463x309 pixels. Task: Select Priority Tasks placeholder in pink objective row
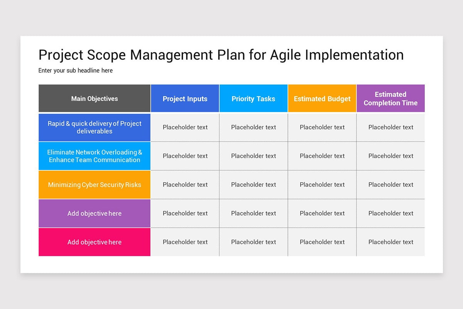click(253, 242)
